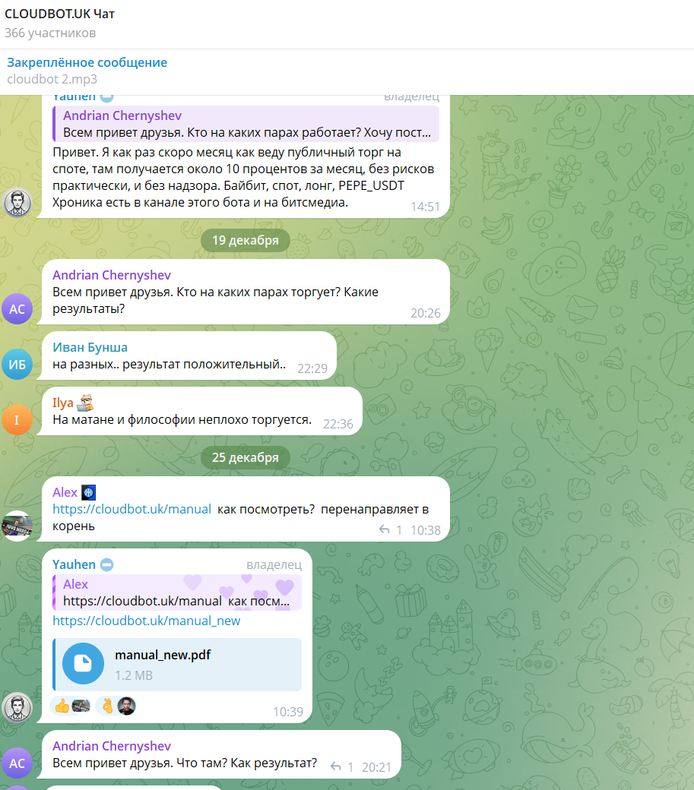Open chat header CLOUDBOT.UK Чат
Screen dimensions: 694x790
click(59, 14)
